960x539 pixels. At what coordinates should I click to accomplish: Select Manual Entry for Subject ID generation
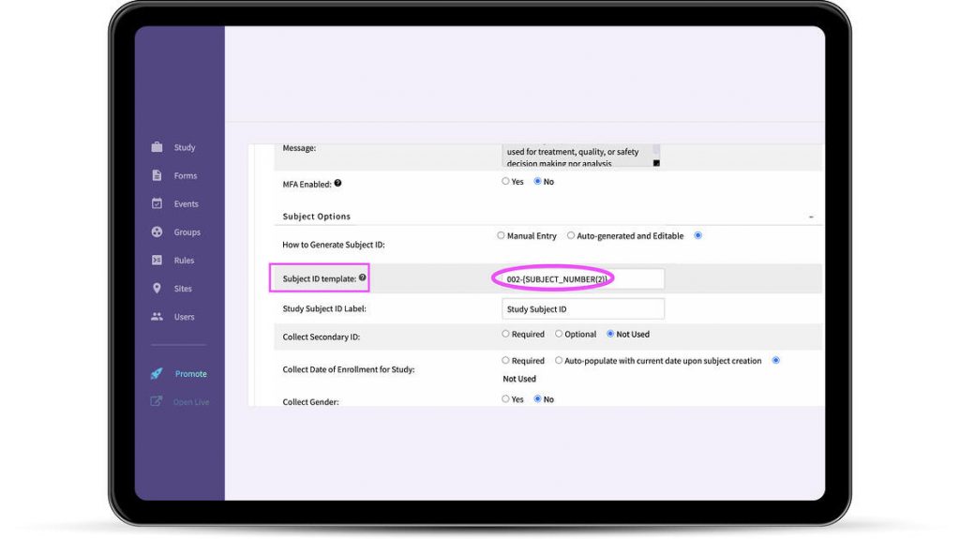(x=501, y=235)
